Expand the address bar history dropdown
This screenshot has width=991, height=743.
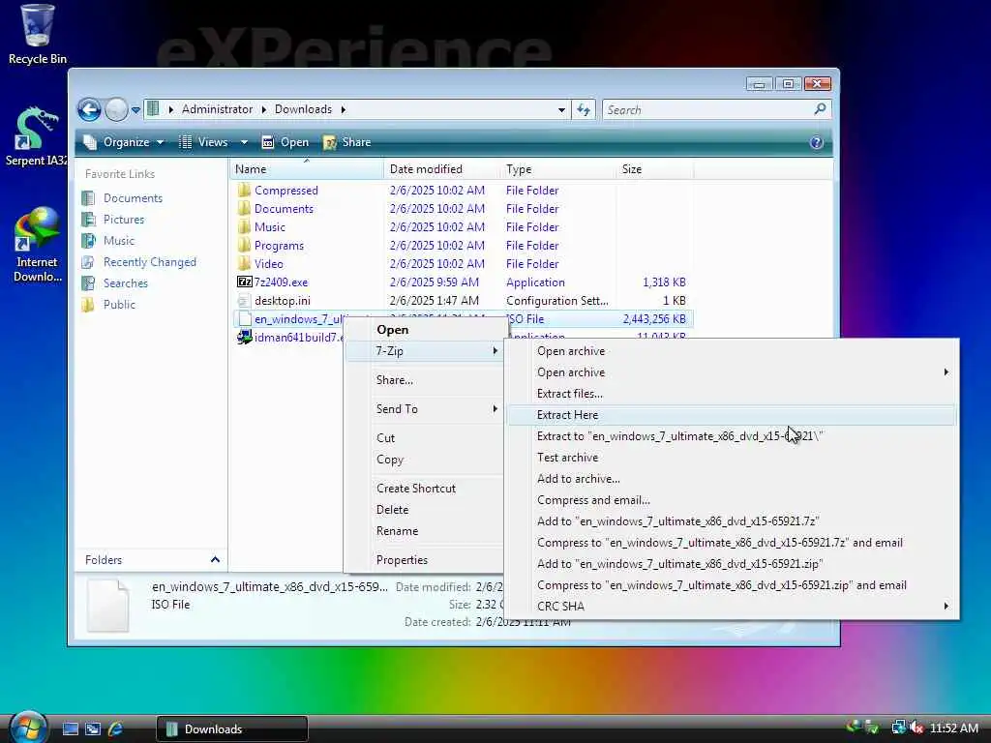click(x=561, y=110)
